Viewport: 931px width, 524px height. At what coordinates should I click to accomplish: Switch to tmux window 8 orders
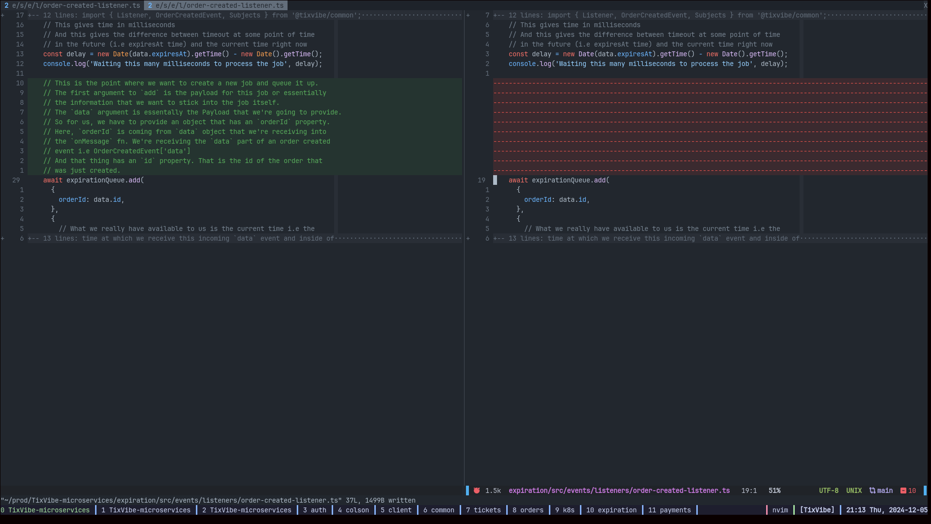(x=528, y=510)
